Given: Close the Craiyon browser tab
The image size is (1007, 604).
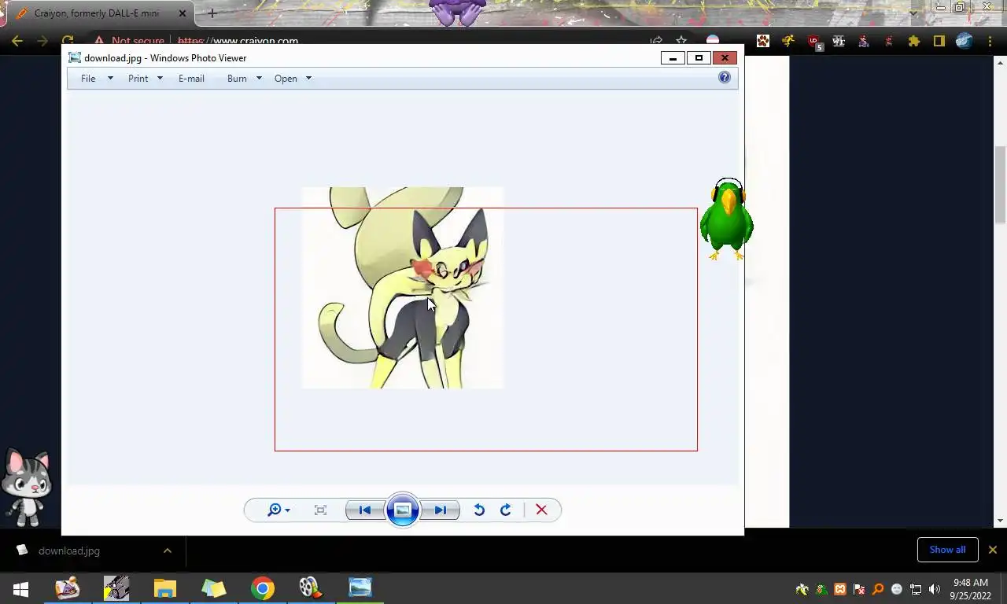Looking at the screenshot, I should (x=182, y=13).
